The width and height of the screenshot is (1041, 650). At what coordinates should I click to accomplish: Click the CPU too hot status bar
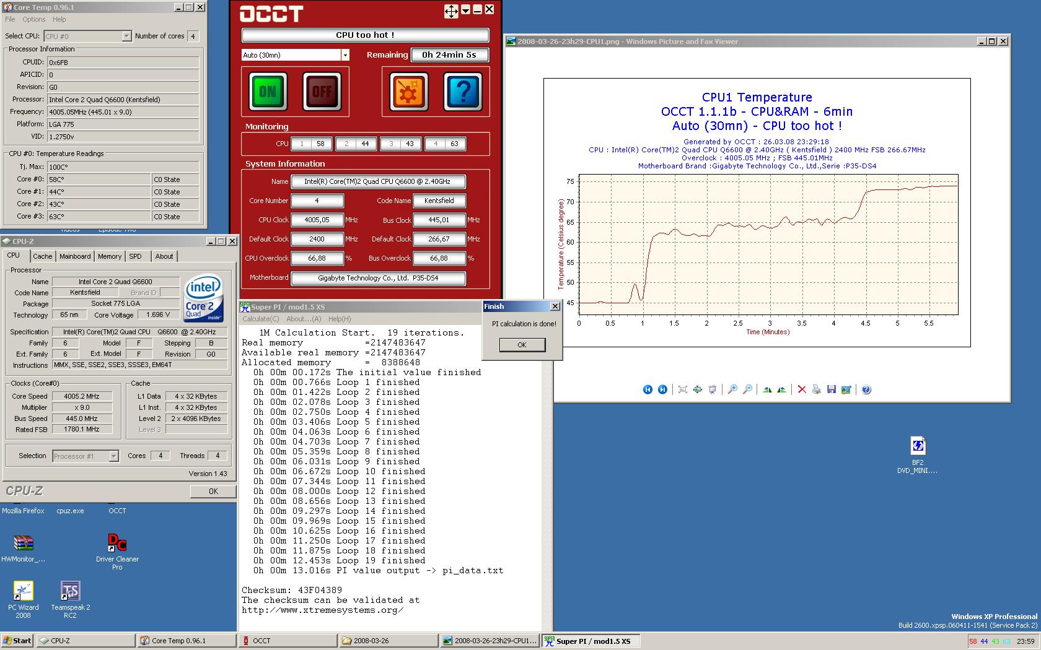[365, 35]
